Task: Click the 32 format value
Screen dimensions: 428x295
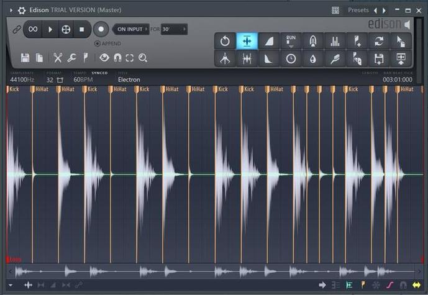Action: click(50, 80)
